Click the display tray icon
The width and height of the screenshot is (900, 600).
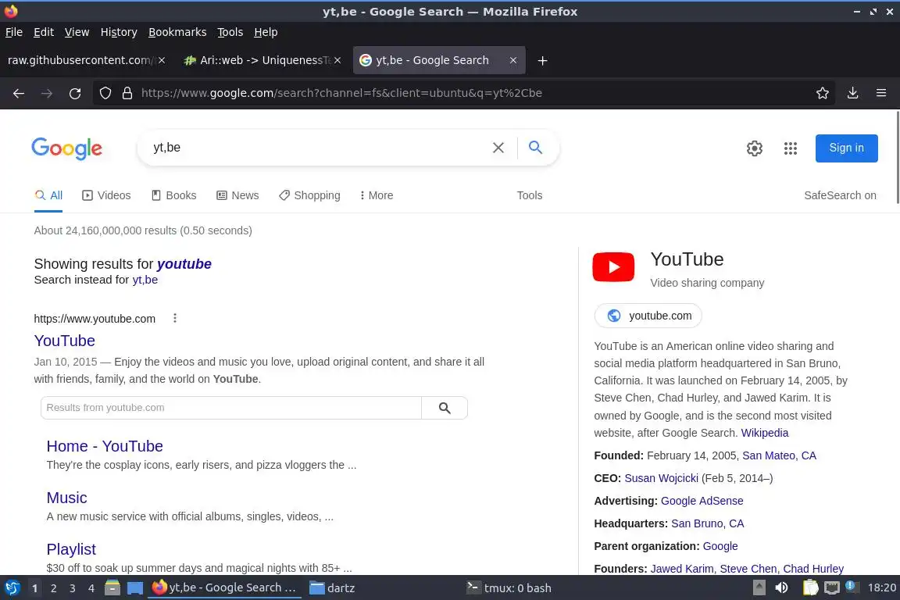[832, 587]
